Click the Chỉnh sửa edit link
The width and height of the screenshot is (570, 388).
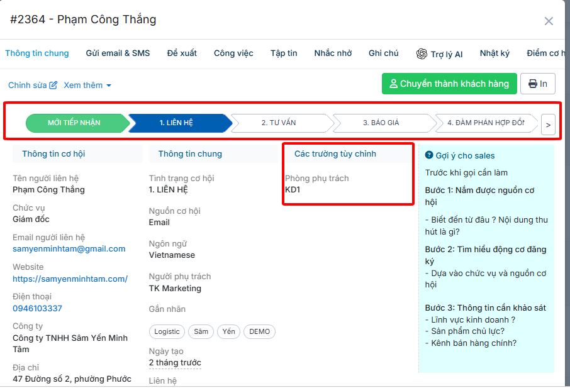(33, 85)
